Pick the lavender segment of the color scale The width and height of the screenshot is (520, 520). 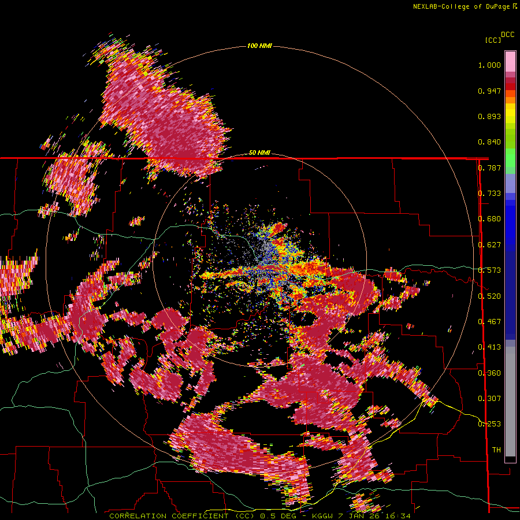click(510, 183)
